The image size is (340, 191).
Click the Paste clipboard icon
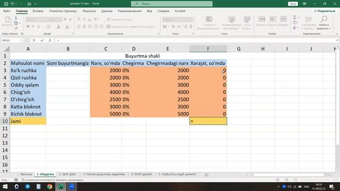[x=8, y=20]
